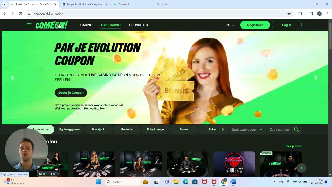Open the Chrome three-dot menu
Viewport: 332px width, 187px height.
point(327,14)
